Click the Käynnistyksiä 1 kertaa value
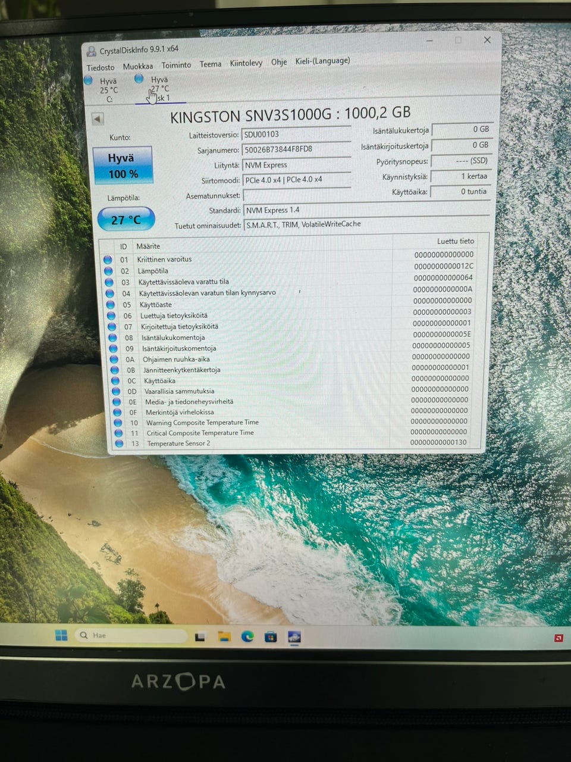Screen dimensions: 571x762 click(x=460, y=176)
